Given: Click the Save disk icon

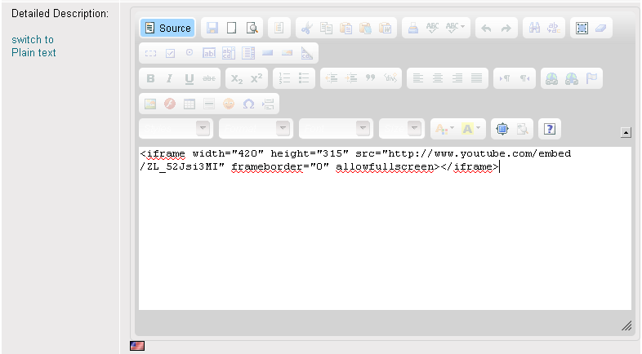Looking at the screenshot, I should click(x=212, y=28).
